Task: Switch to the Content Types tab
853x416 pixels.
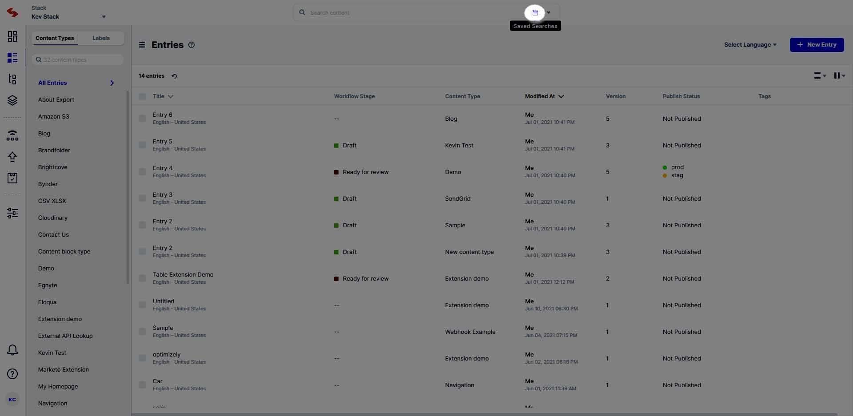Action: click(x=55, y=38)
